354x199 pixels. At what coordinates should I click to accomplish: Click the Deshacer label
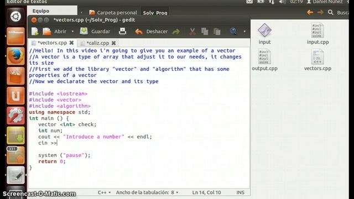coord(157,32)
